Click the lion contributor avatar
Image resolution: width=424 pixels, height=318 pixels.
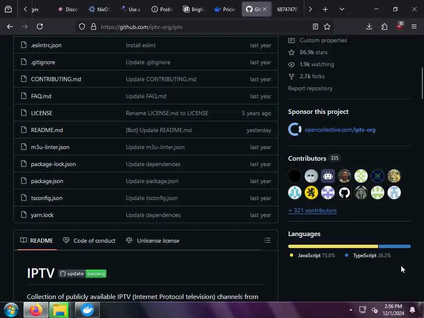(394, 176)
